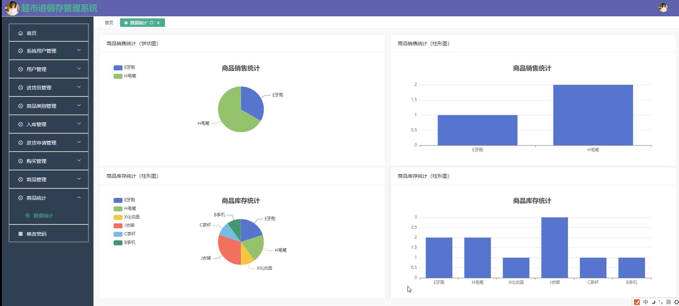Screen dimensions: 679x306
Task: Click B手机 label on stock bar axis
Action: point(632,282)
